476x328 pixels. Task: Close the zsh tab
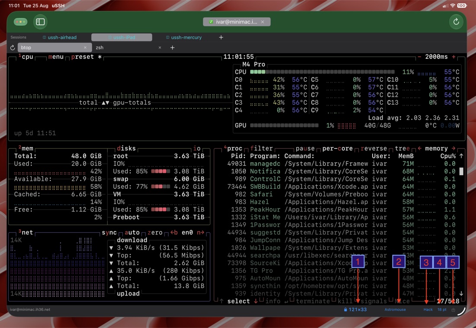(160, 48)
